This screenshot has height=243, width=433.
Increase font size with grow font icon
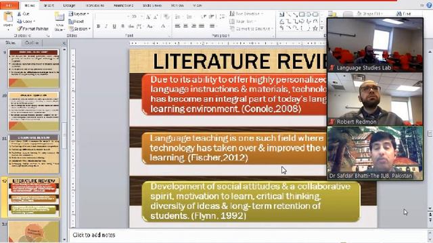click(x=148, y=17)
